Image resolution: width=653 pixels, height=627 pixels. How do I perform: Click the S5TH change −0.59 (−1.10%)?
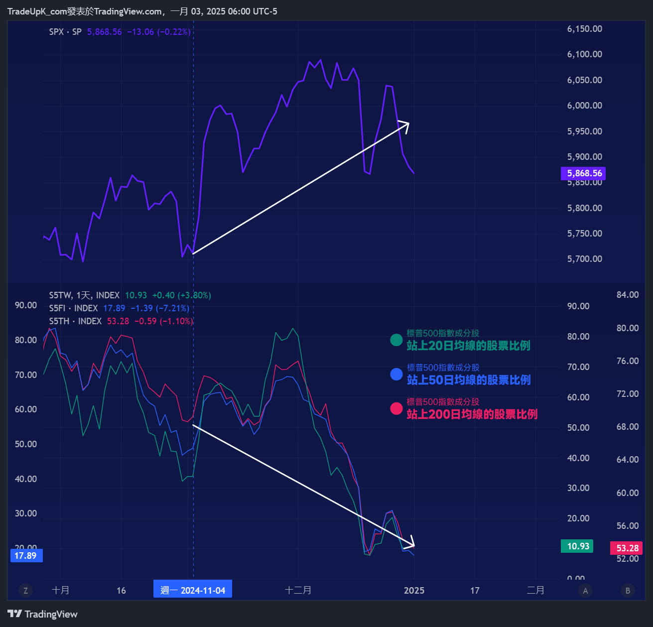(x=164, y=321)
